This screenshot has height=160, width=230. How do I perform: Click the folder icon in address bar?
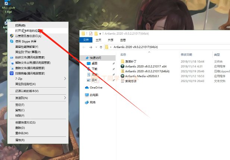click(x=107, y=47)
